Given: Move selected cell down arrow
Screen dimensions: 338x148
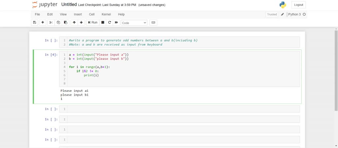Looking at the screenshot, I should coord(81,22).
